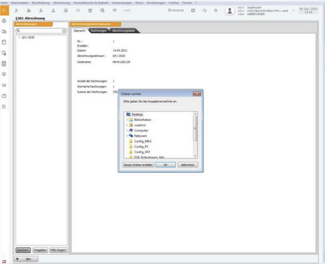
Task: Open the Datei menu
Action: (x=4, y=3)
